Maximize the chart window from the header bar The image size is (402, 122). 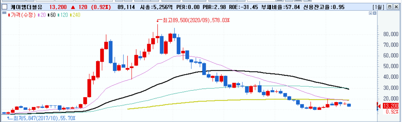click(x=389, y=7)
